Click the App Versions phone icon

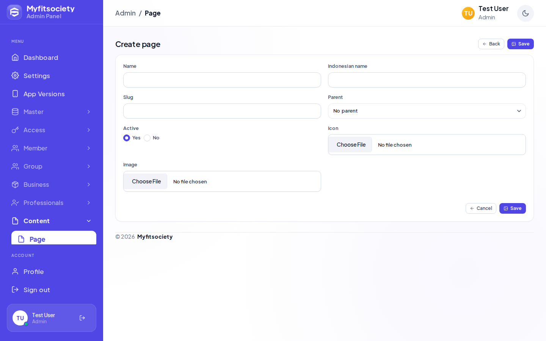pos(15,94)
